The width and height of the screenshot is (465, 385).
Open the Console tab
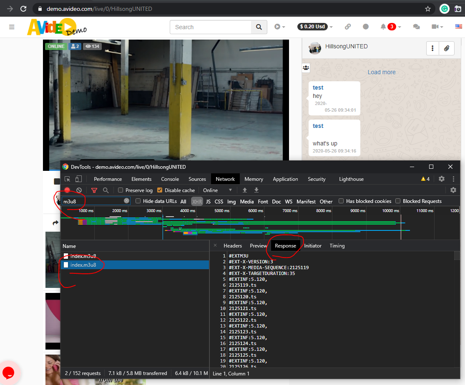coord(170,179)
